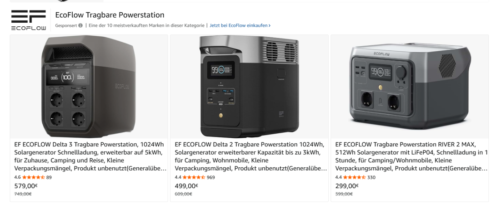This screenshot has height=209, width=491.
Task: Click the star rating icons for Delta 2
Action: click(194, 177)
